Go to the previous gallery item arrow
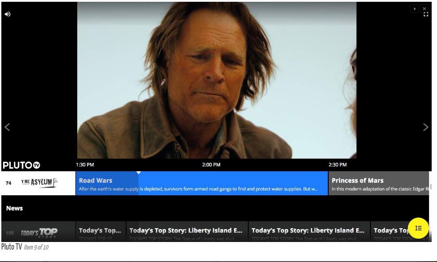This screenshot has width=437, height=262. click(7, 127)
